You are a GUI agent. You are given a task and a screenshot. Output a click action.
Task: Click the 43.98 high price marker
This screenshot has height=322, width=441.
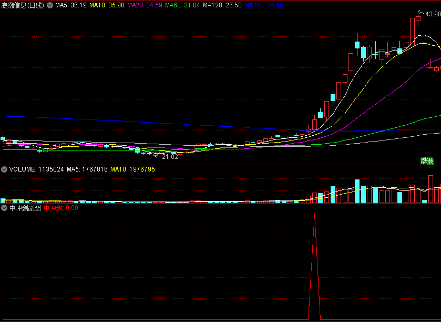pyautogui.click(x=433, y=14)
